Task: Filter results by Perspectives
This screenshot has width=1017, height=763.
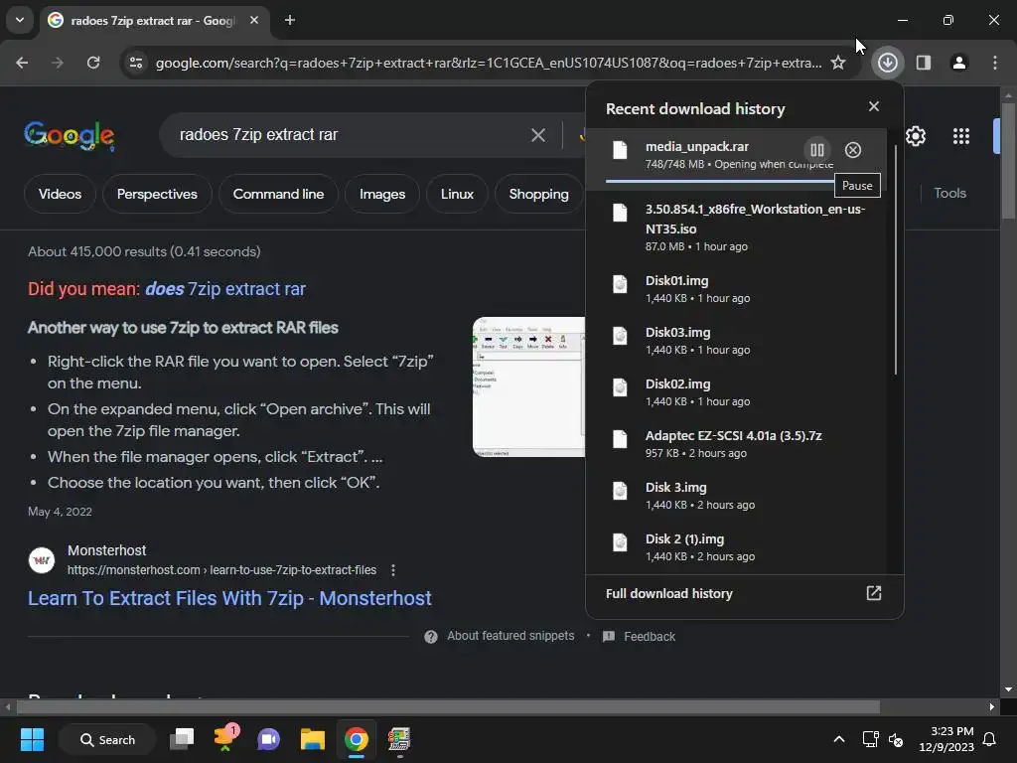Action: (157, 194)
